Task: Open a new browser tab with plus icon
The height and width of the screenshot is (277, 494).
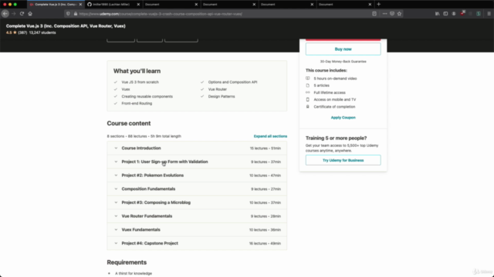Action: click(x=379, y=5)
